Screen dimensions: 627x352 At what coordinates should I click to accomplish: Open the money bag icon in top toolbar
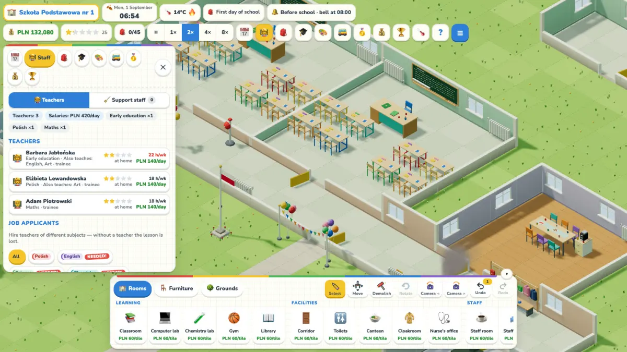[x=381, y=32]
